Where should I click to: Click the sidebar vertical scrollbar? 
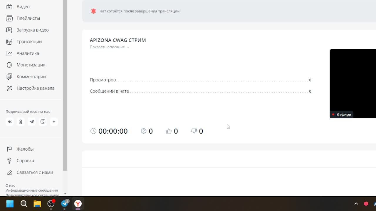coord(65,85)
